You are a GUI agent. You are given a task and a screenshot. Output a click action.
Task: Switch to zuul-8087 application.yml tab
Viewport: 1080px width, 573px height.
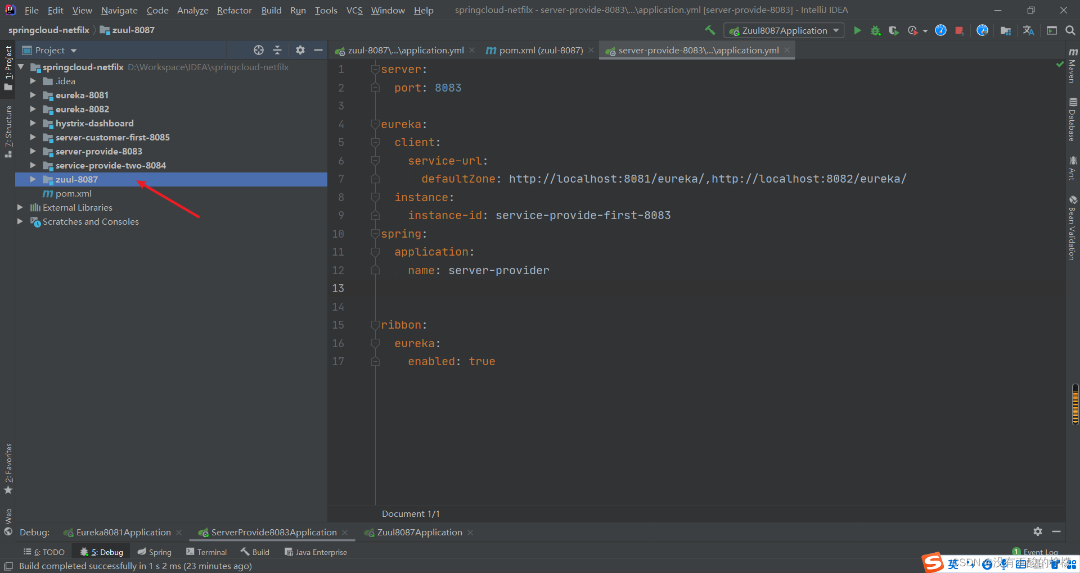[406, 50]
